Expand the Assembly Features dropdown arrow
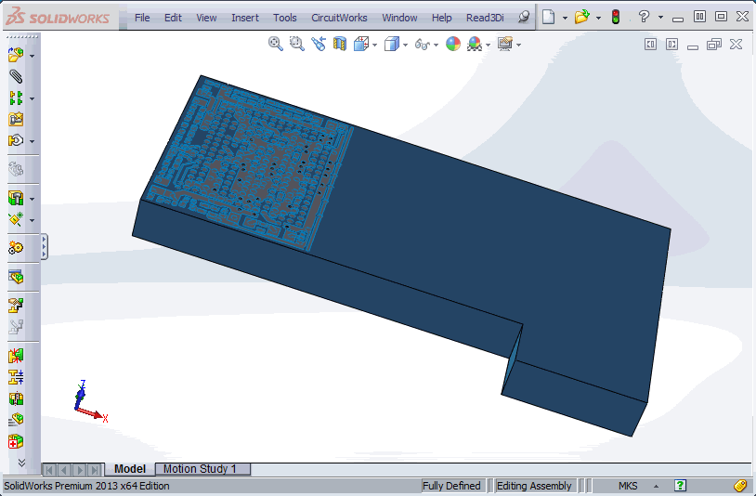The width and height of the screenshot is (756, 496). click(32, 199)
